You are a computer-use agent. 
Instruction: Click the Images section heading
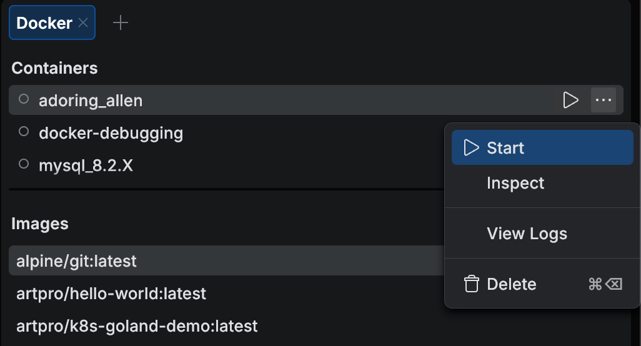(40, 224)
